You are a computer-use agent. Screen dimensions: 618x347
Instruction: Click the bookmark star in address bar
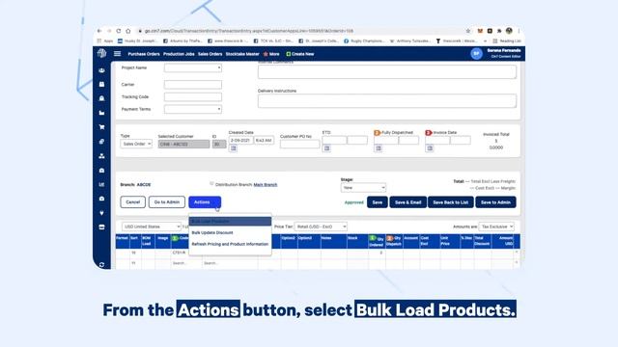467,31
